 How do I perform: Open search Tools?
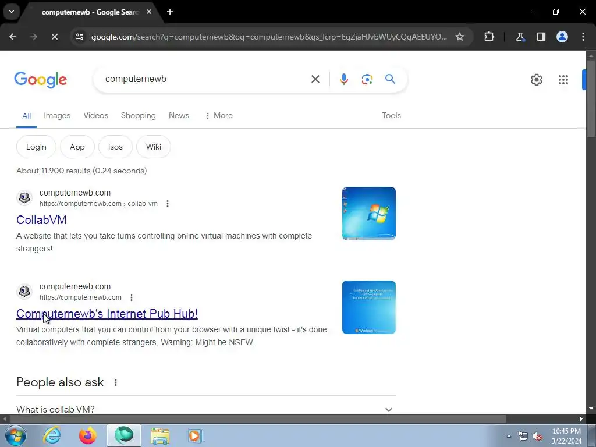[x=391, y=116]
